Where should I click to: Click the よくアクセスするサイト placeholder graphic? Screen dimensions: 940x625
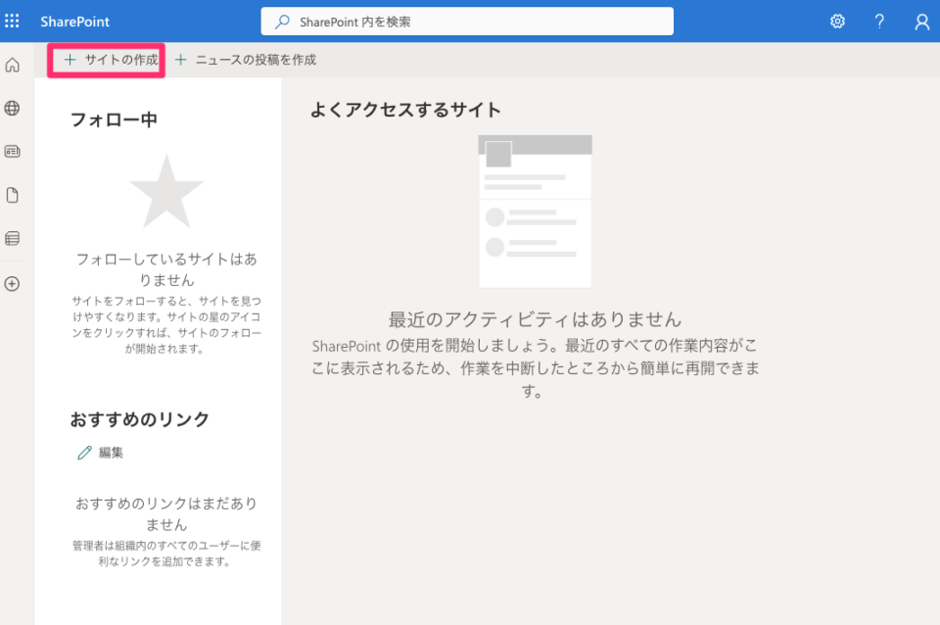pyautogui.click(x=535, y=210)
